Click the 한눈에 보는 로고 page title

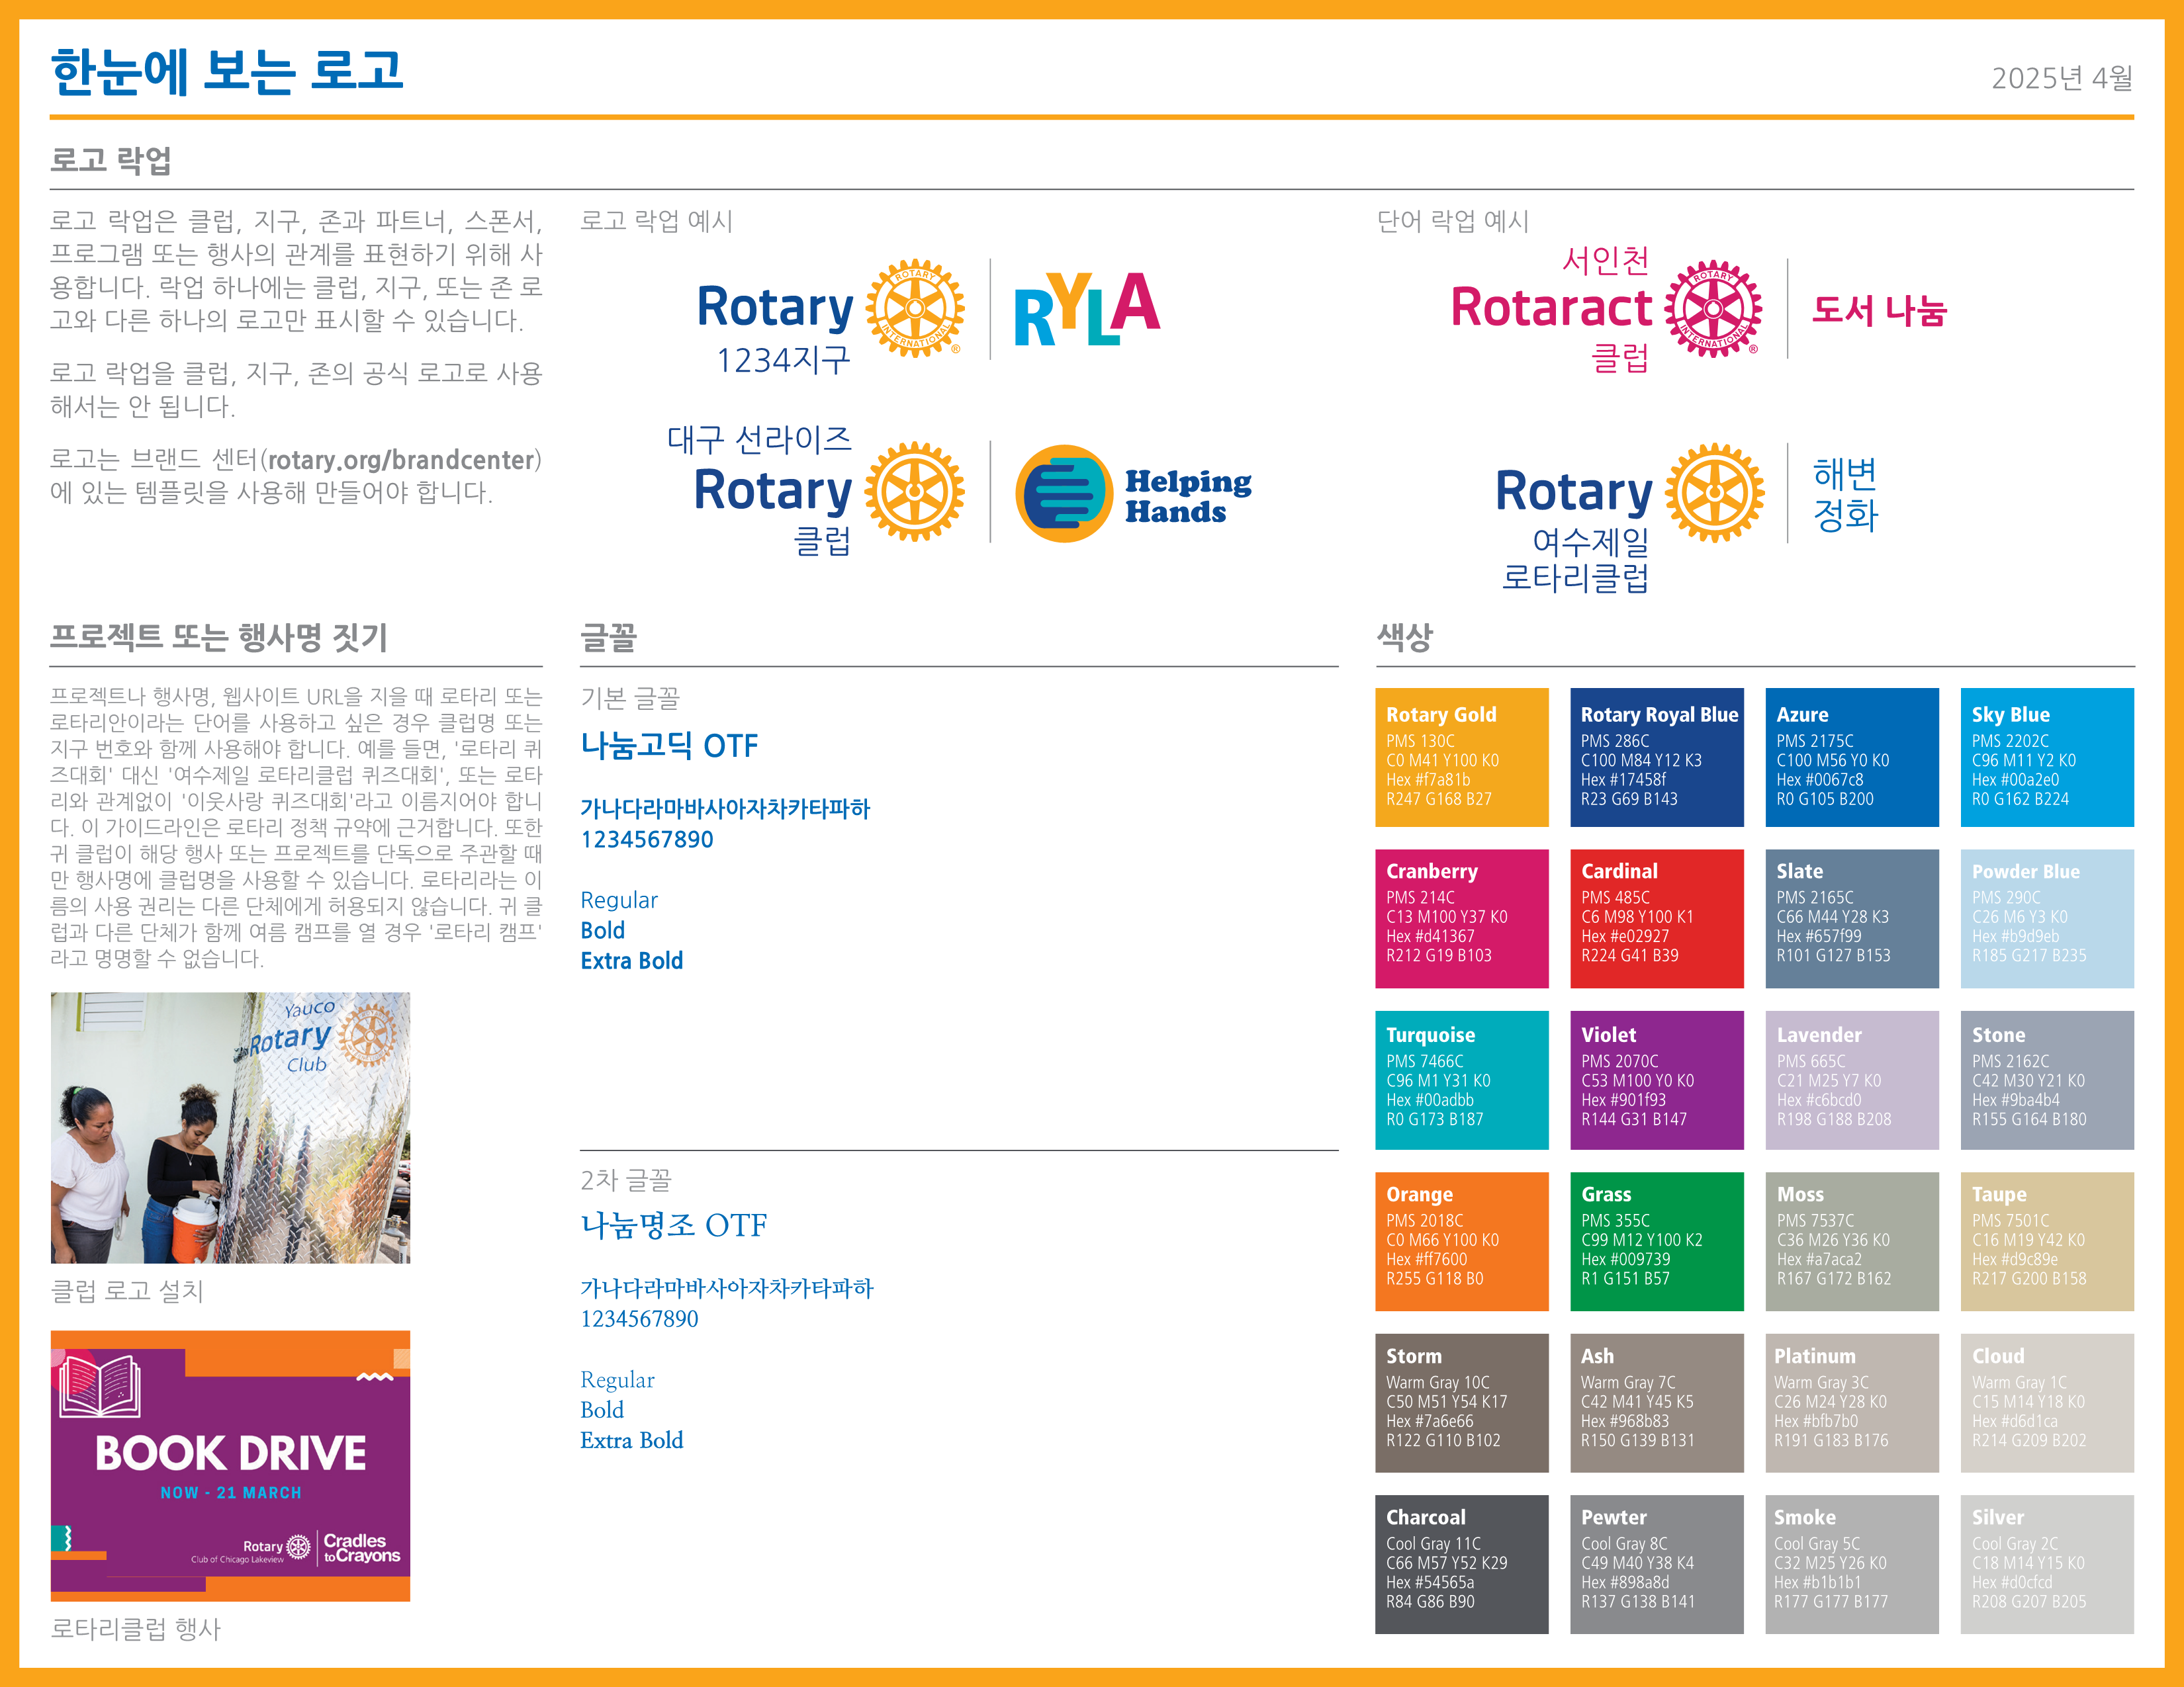coord(227,72)
